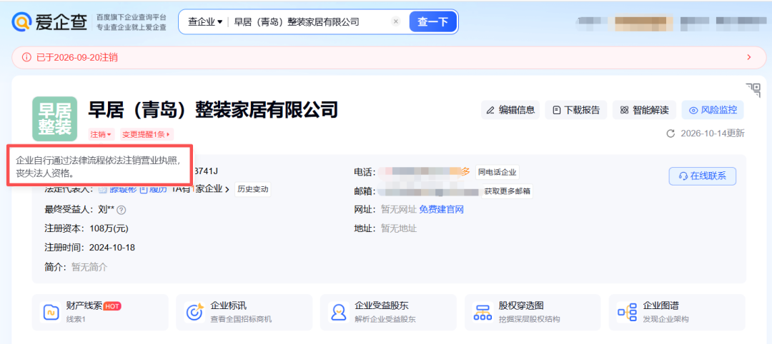The image size is (772, 344).
Task: Open the 企业标讯 card
Action: click(x=244, y=312)
